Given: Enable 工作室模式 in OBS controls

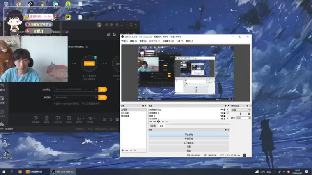Looking at the screenshot, I should [x=189, y=143].
